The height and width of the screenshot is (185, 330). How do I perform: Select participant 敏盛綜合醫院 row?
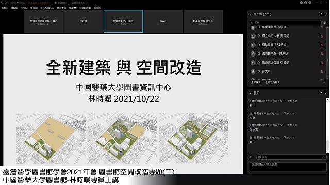tap(288, 63)
